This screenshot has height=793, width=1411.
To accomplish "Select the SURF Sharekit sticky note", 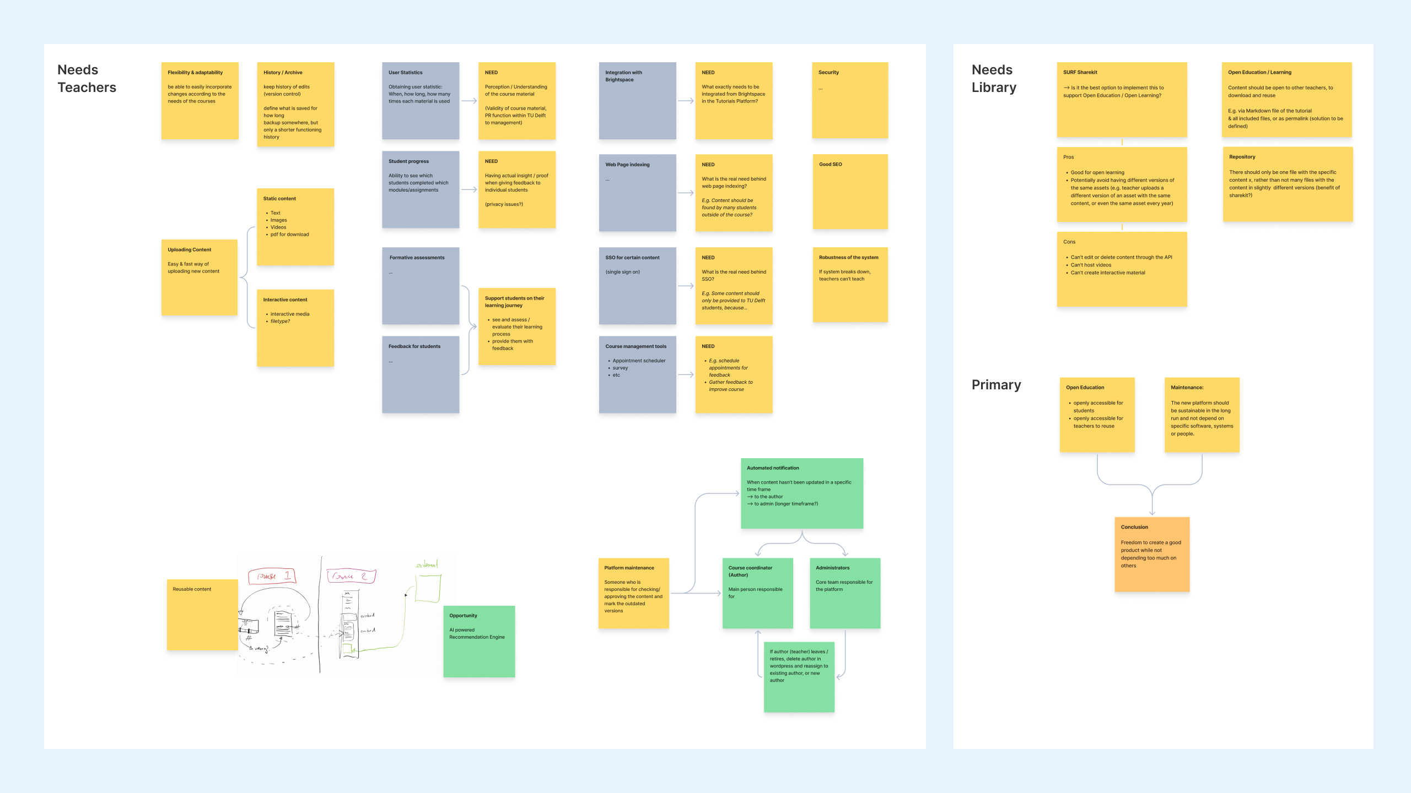I will [1122, 99].
